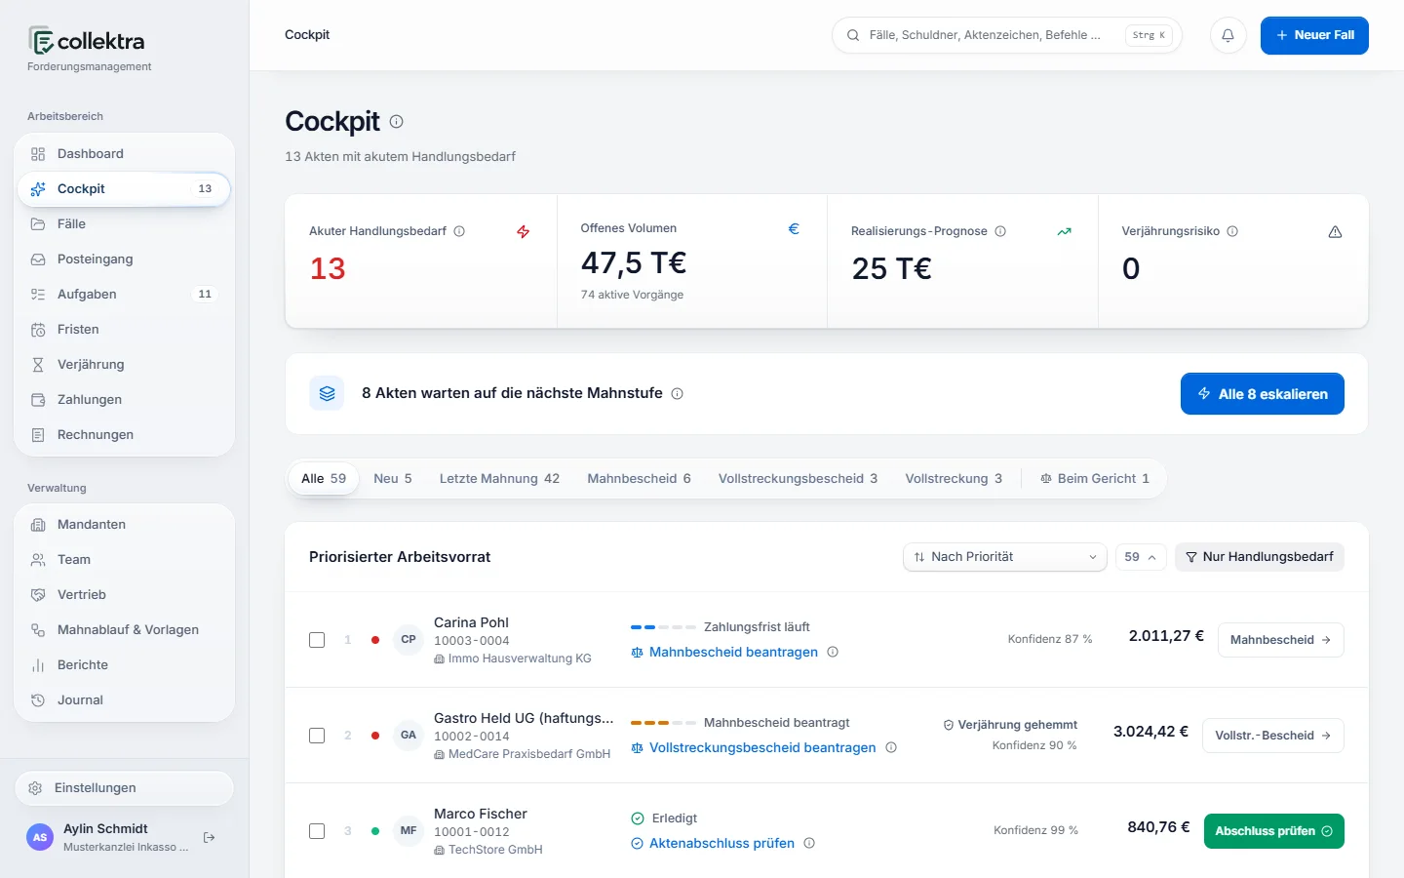The width and height of the screenshot is (1404, 878).
Task: Show the Beim Gericht 1 tab
Action: pos(1095,479)
